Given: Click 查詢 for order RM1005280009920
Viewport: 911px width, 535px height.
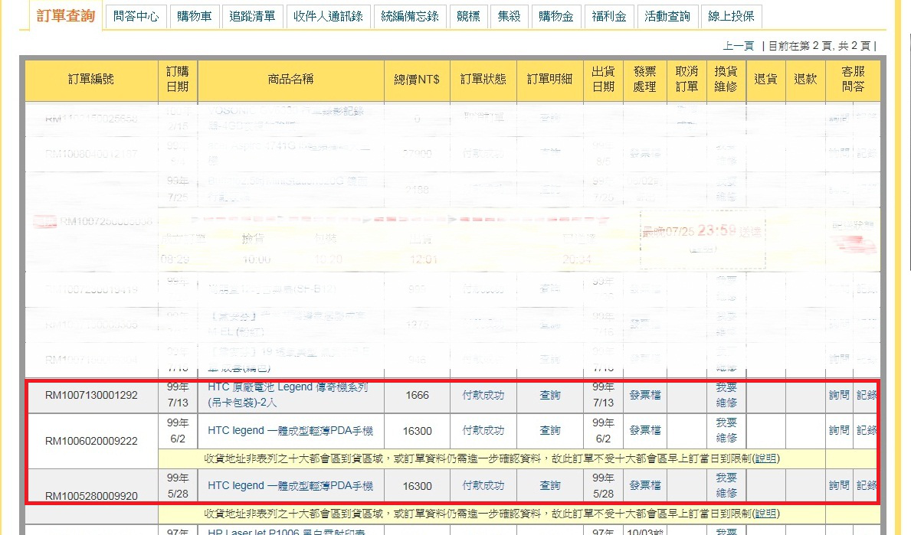Looking at the screenshot, I should coord(550,485).
